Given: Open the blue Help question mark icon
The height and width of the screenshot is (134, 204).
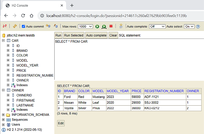Looking at the screenshot, I should 198,26.
